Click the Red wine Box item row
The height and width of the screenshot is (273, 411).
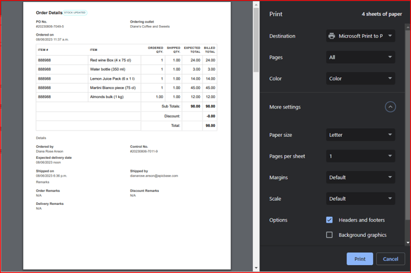[126, 60]
